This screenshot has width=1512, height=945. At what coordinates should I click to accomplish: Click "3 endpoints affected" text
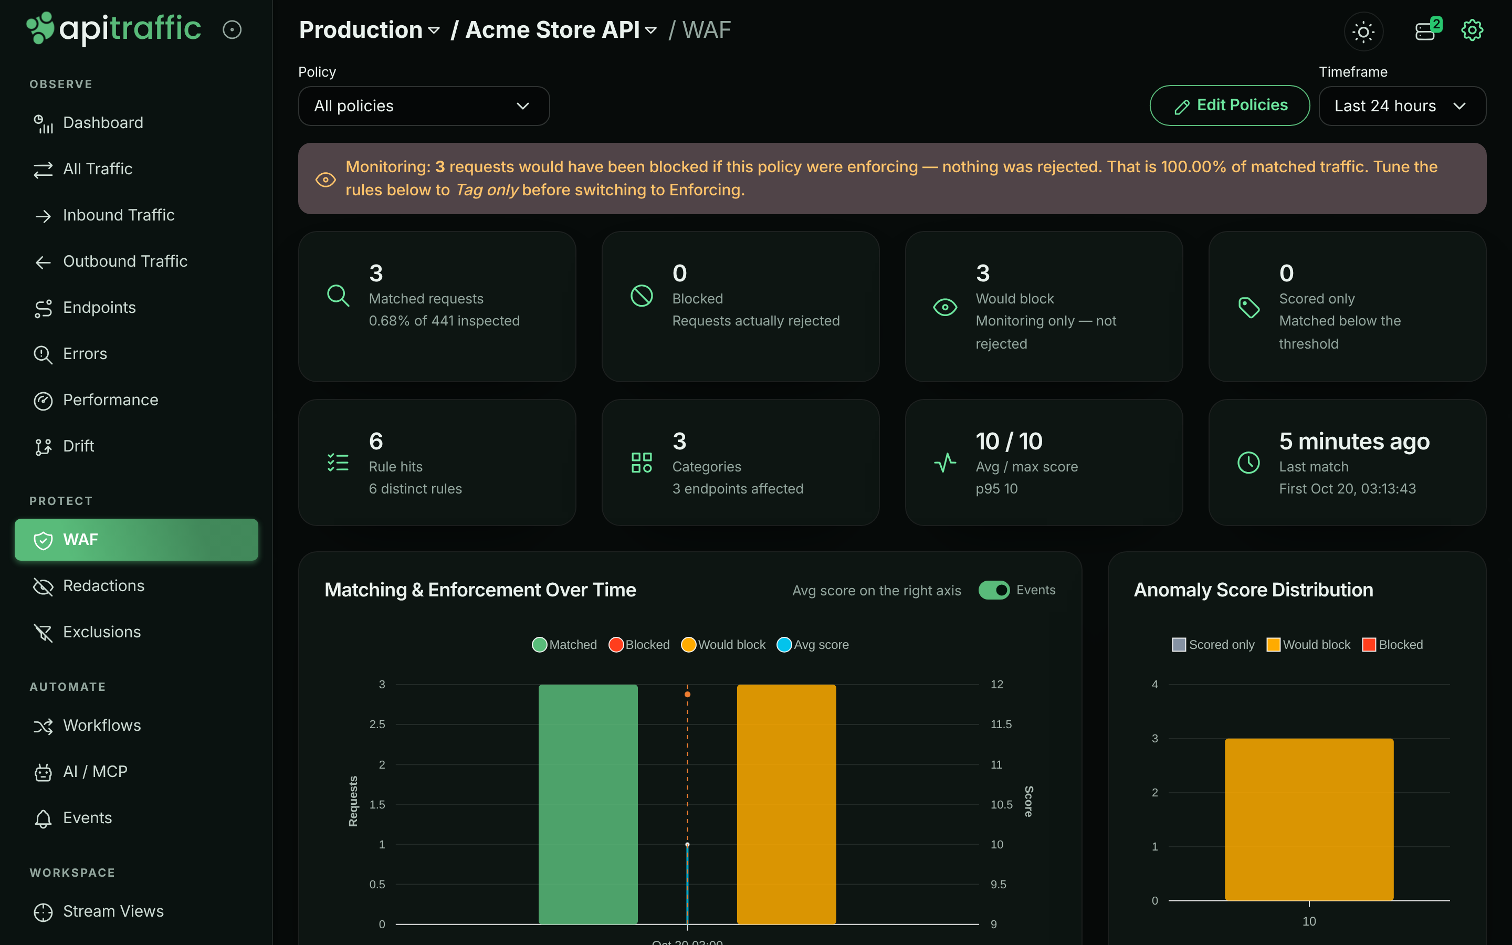pos(737,489)
